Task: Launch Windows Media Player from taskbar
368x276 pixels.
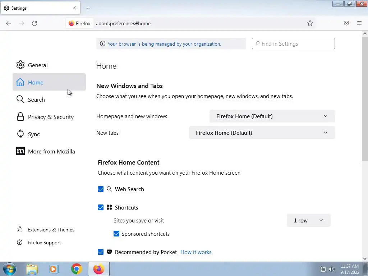Action: pyautogui.click(x=54, y=269)
